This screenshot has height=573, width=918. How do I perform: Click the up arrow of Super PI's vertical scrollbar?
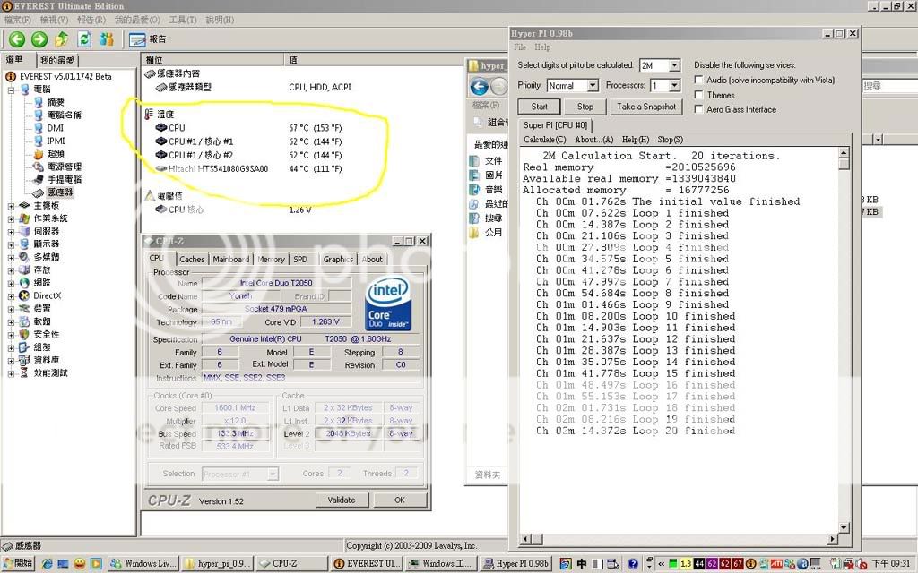[x=844, y=152]
